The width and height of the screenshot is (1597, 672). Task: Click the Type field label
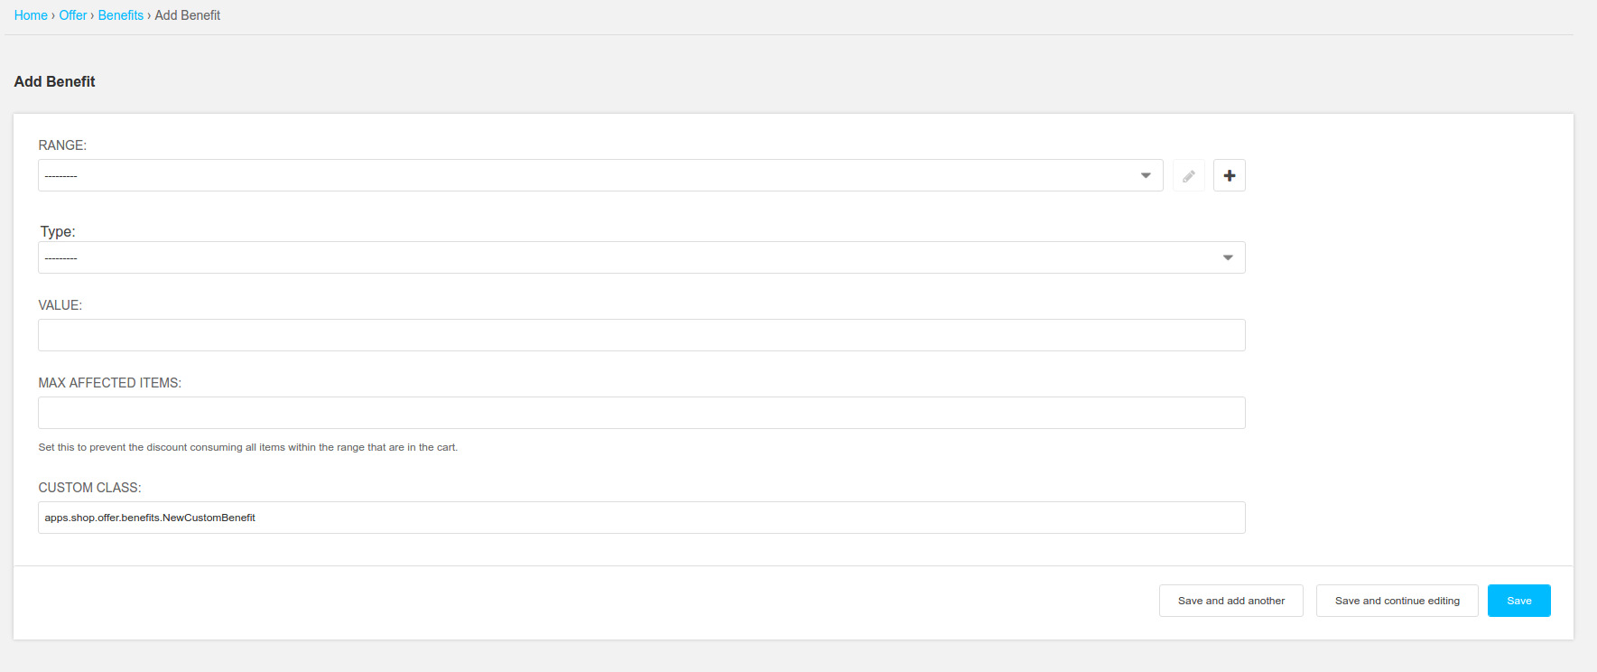pos(58,232)
